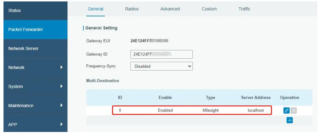Select the Custom tab
Viewport: 318px width, 134px height.
tap(209, 9)
